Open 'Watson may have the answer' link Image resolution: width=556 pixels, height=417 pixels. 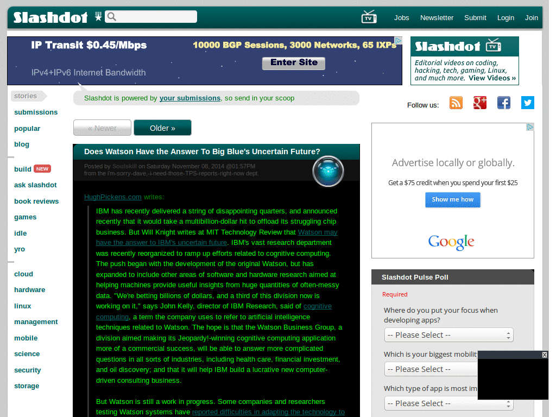tap(217, 237)
